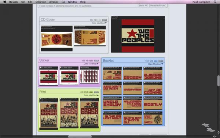Screen dimensions: 220x138
Task: Open the Spotlight search magnifier icon
Action: click(x=215, y=2)
